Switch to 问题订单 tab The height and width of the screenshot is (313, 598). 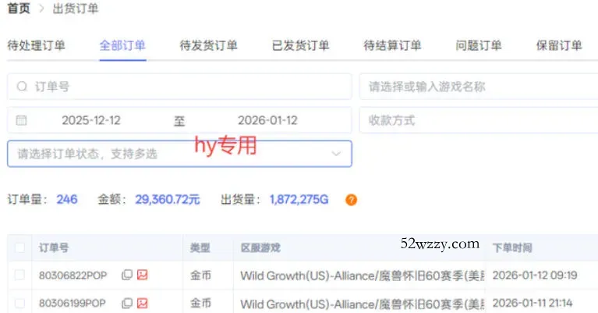[479, 45]
